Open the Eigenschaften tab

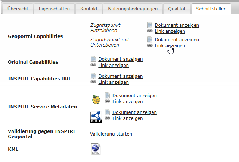pyautogui.click(x=54, y=9)
